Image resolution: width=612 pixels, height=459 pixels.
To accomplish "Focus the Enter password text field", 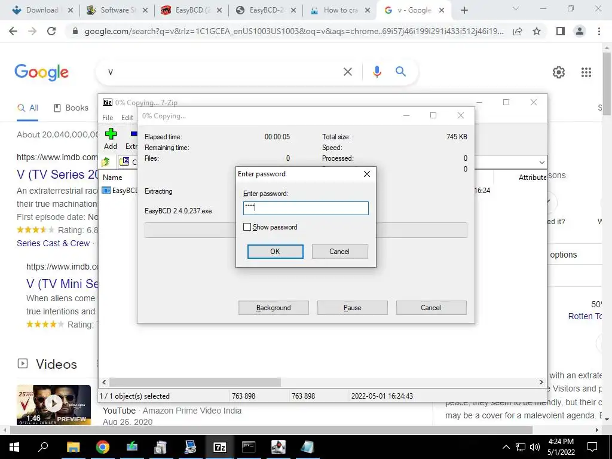I will [x=305, y=208].
